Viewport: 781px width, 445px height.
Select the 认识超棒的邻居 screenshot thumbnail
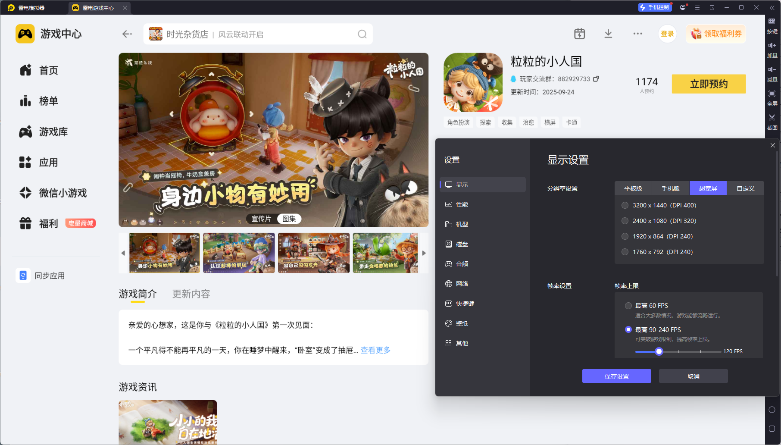(x=239, y=253)
